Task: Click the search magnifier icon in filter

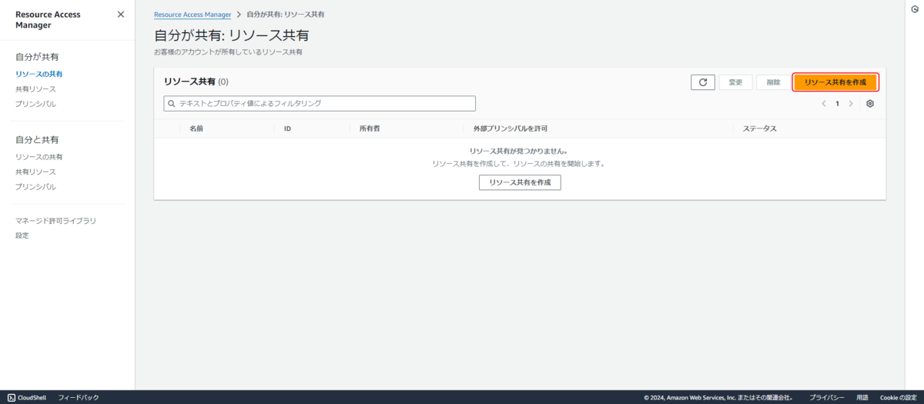Action: coord(172,103)
